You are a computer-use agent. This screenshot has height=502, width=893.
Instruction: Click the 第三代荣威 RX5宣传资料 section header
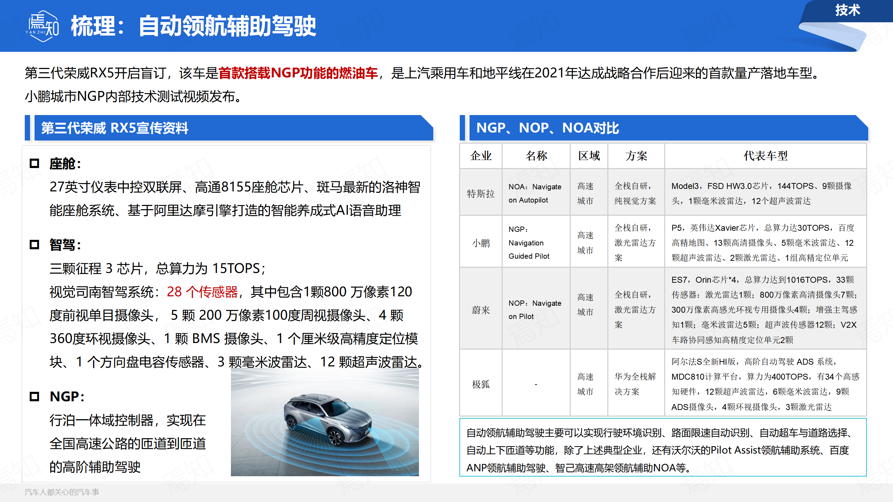234,128
